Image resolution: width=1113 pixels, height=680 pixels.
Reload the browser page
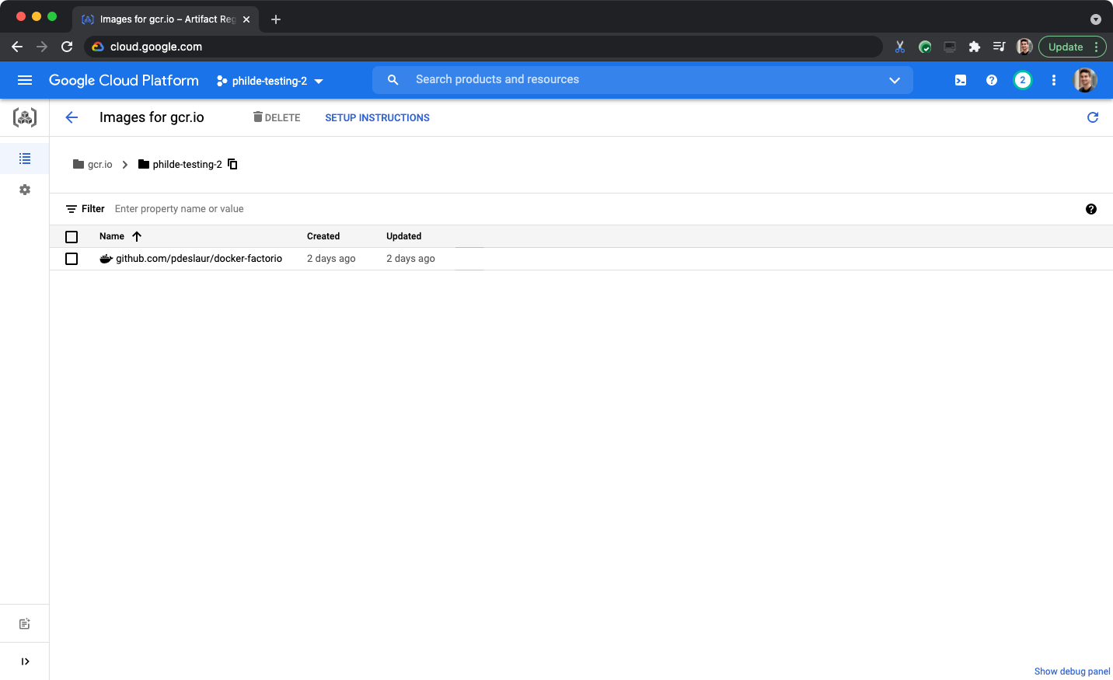(x=67, y=47)
